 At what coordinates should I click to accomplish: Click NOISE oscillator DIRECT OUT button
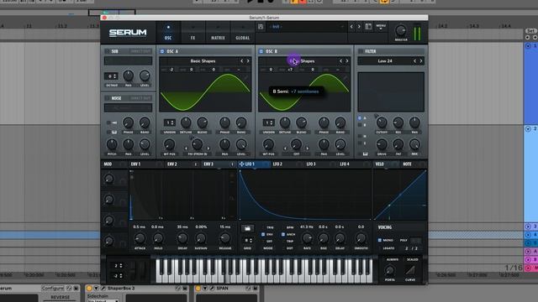click(140, 98)
